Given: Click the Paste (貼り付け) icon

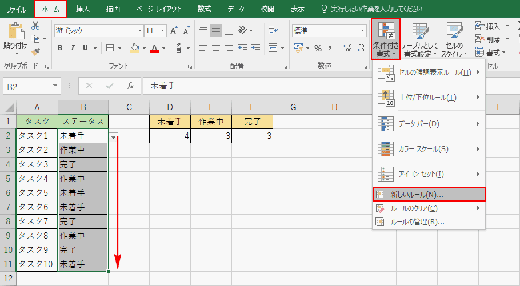Looking at the screenshot, I should (x=15, y=32).
